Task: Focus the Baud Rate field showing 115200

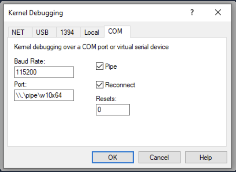Action: pos(44,72)
